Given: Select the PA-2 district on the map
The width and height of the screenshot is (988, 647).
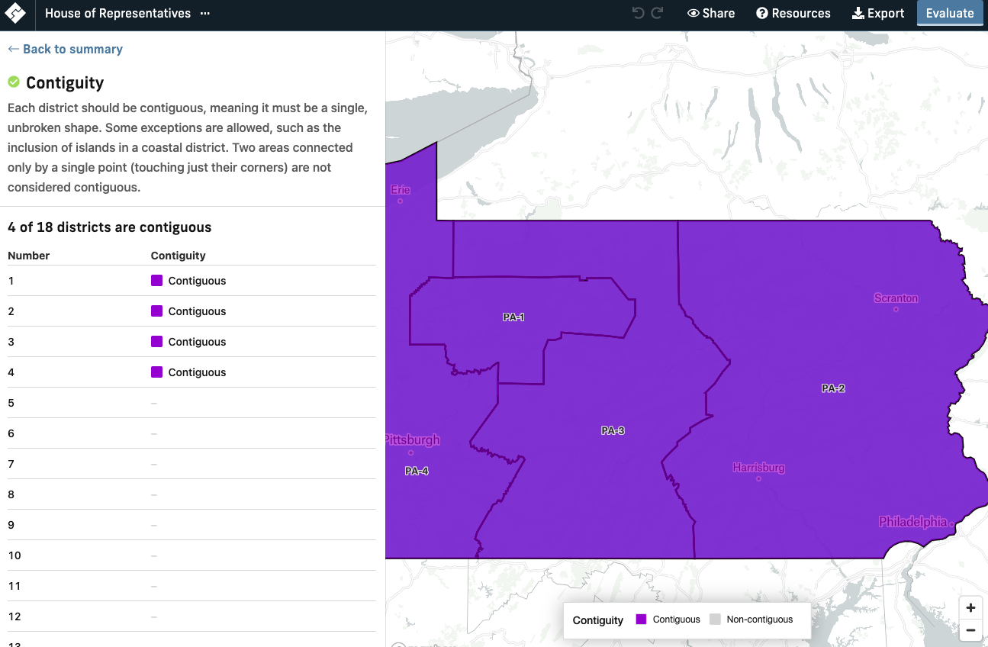Looking at the screenshot, I should 832,388.
